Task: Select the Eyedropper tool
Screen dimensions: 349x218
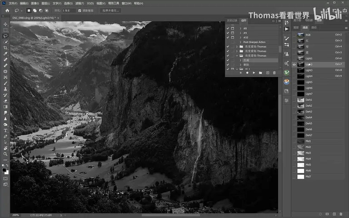Action: [x=5, y=54]
